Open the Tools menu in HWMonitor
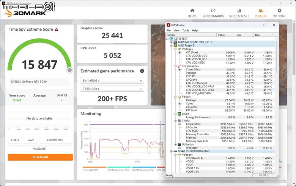 pyautogui.click(x=186, y=30)
